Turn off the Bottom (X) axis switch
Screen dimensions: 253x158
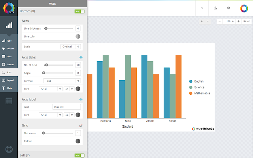79,11
